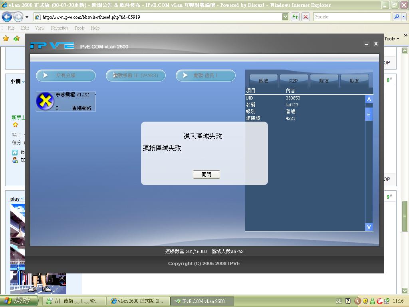Click the search magnifier icon
Image resolution: width=409 pixels, height=307 pixels.
point(397,17)
